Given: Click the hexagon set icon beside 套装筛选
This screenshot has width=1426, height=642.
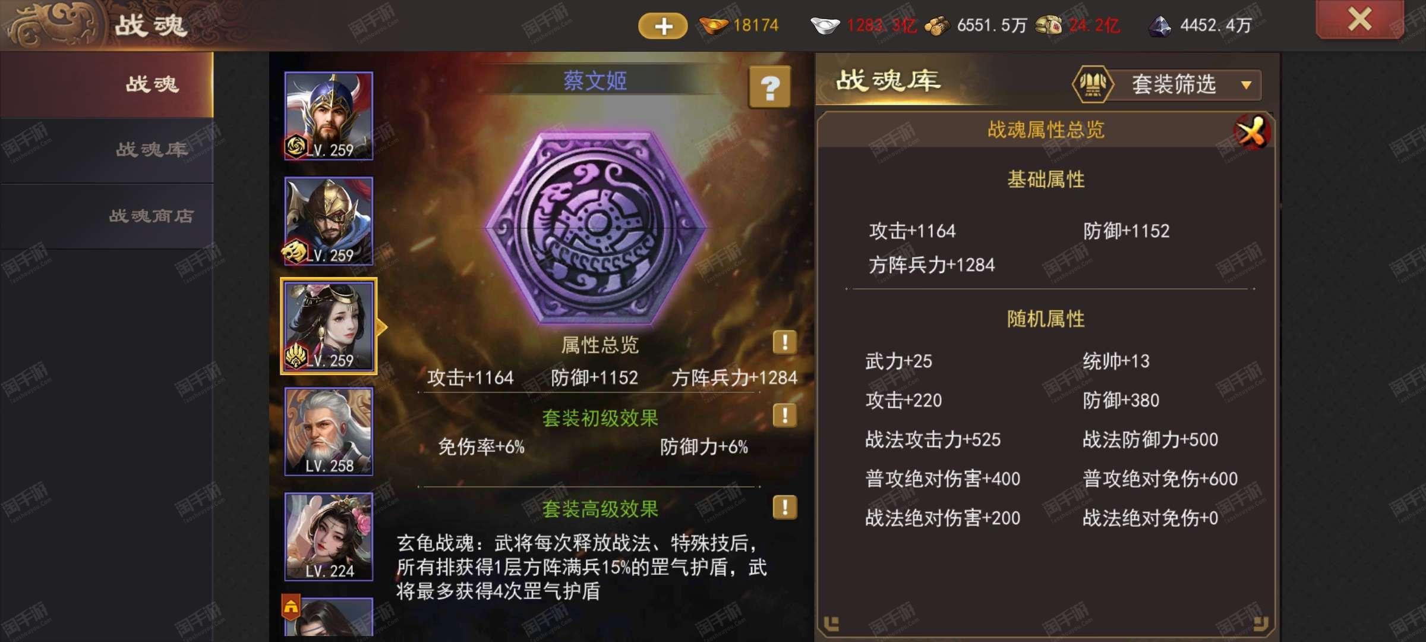Looking at the screenshot, I should 1092,84.
